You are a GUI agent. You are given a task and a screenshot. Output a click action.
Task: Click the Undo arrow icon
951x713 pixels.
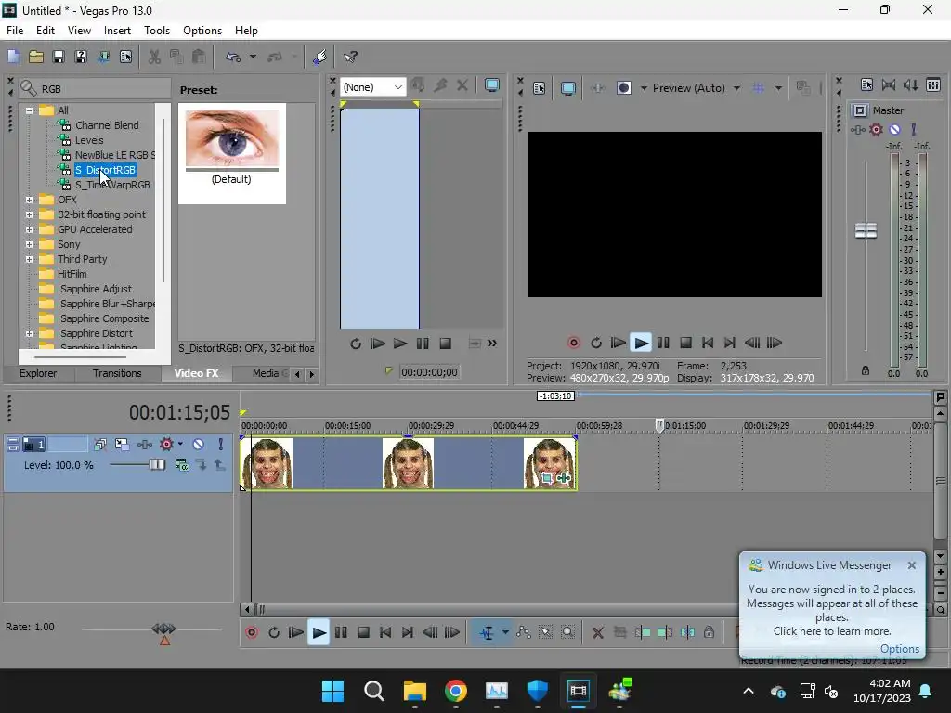coord(233,57)
